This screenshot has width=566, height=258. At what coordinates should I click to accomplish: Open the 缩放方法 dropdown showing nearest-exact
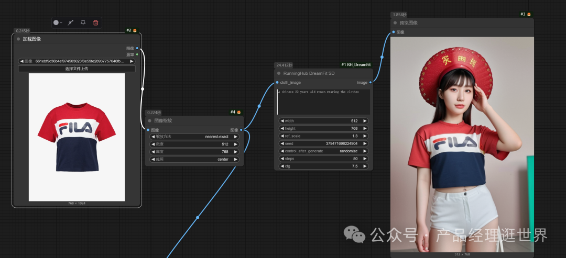point(194,137)
